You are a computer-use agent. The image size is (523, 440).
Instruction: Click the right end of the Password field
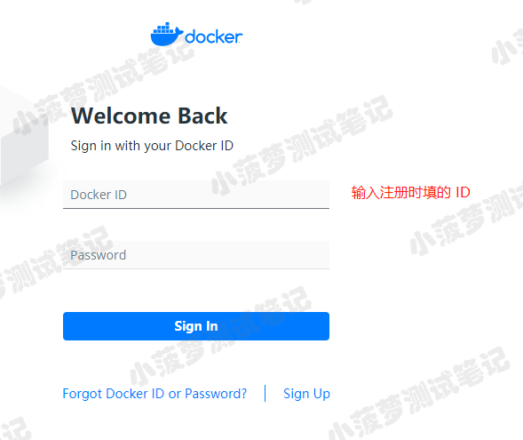click(321, 255)
